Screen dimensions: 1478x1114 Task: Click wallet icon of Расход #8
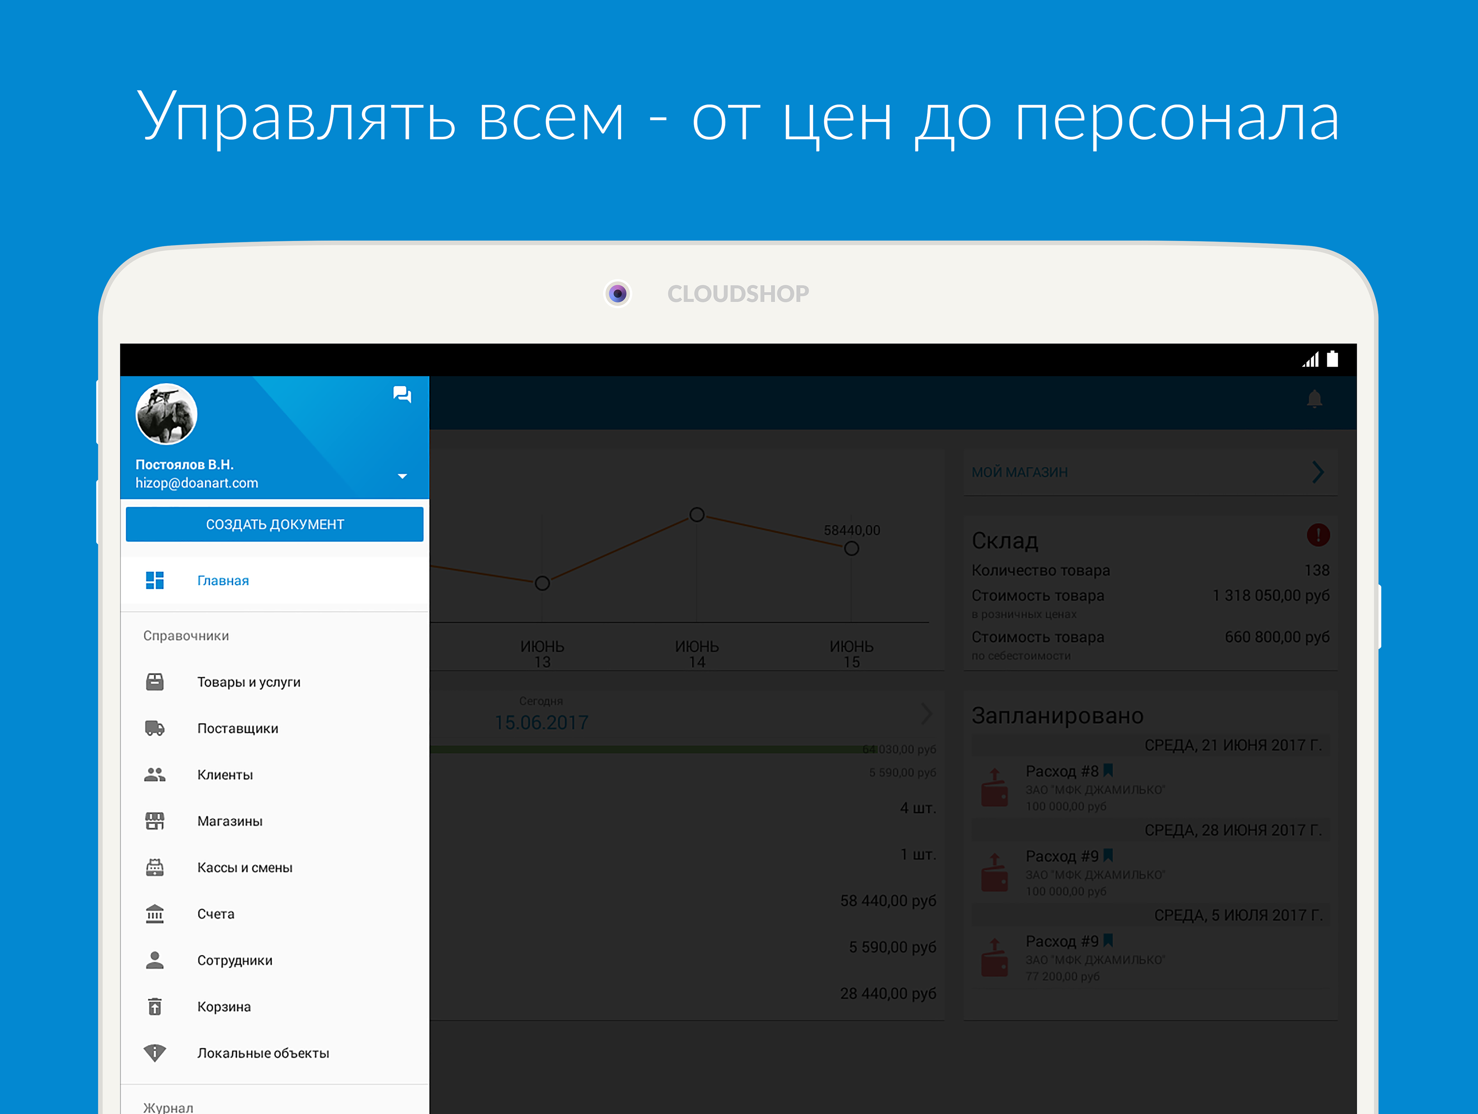click(x=994, y=787)
